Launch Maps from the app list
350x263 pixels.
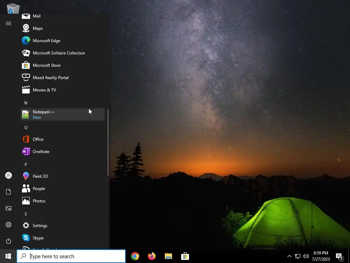click(x=63, y=28)
